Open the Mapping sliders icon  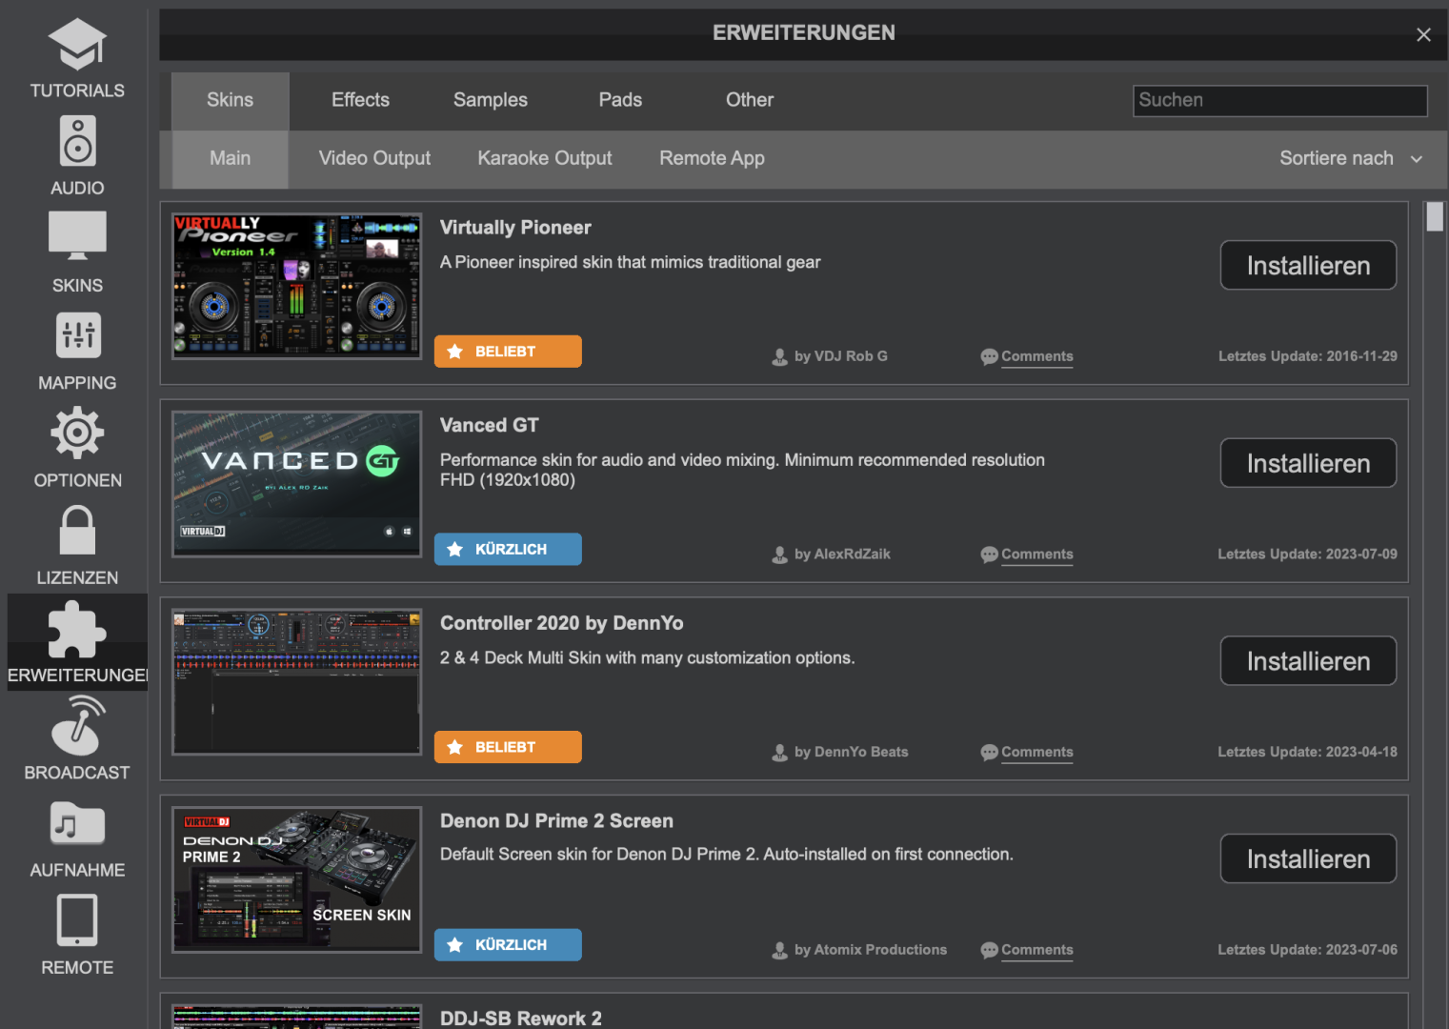(x=77, y=335)
